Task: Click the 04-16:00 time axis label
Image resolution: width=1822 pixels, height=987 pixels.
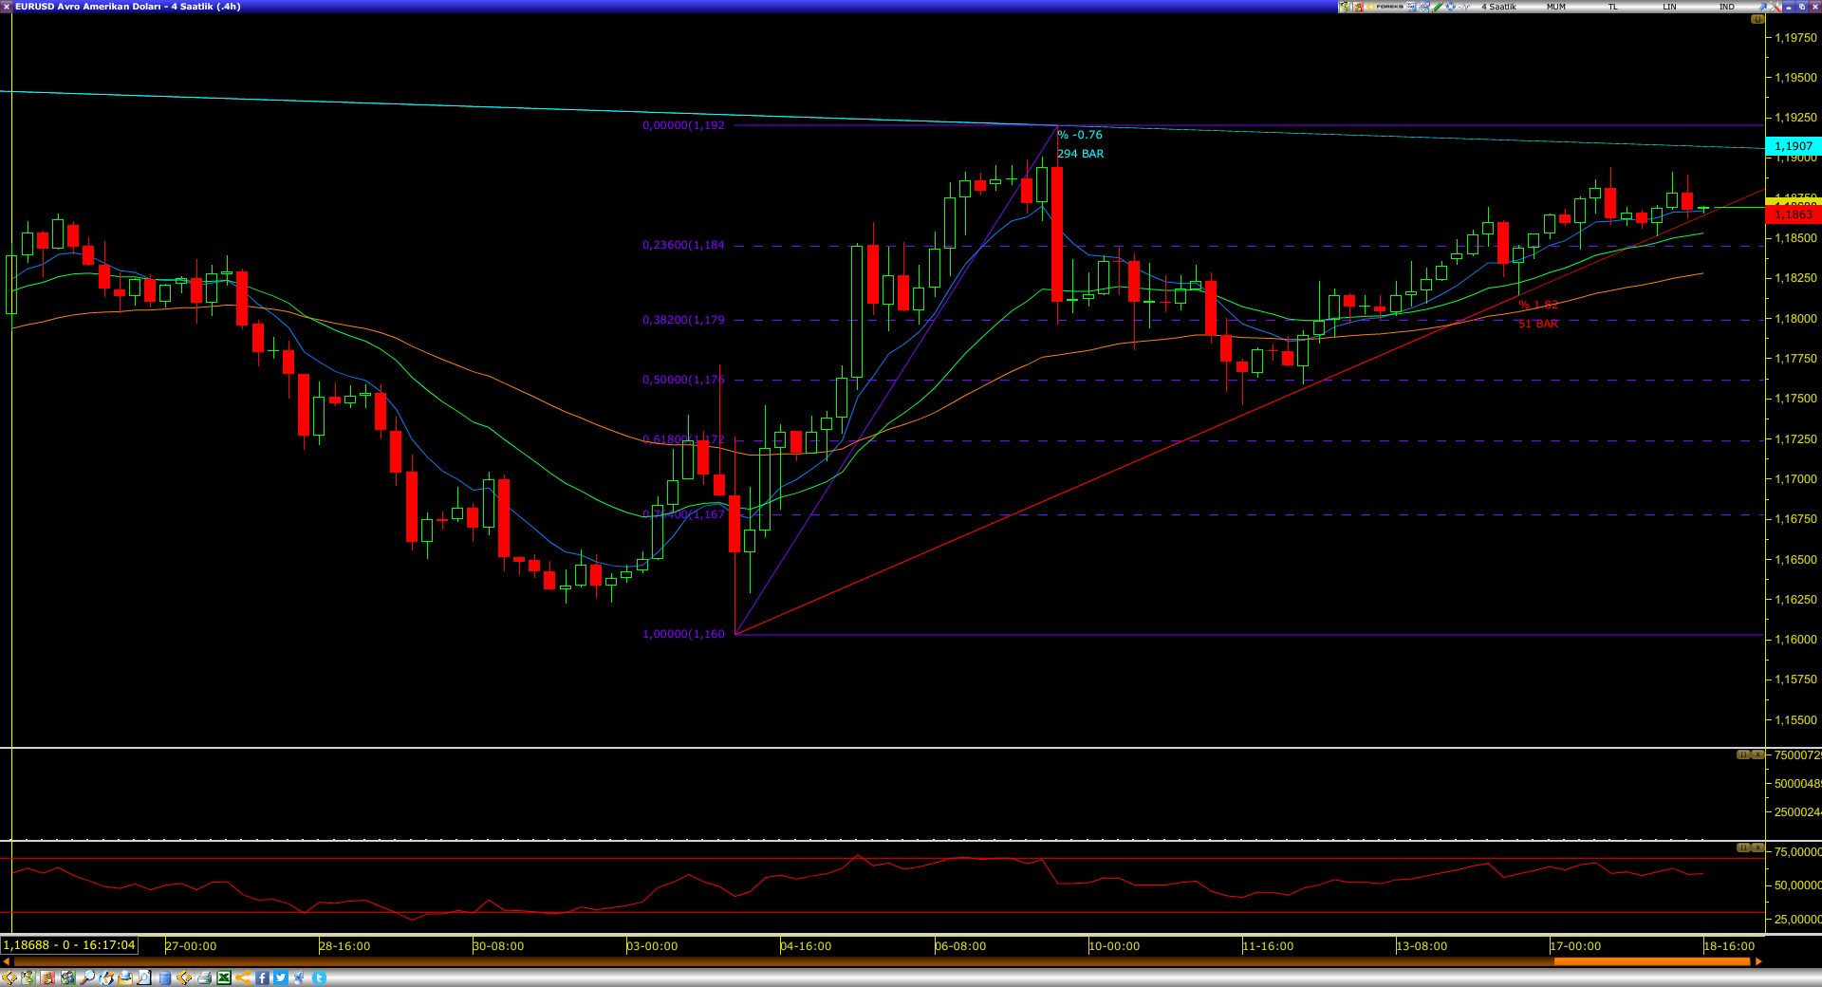Action: 806,946
